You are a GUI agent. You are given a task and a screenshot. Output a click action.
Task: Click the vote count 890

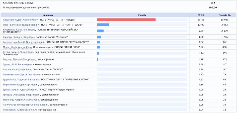225,47
